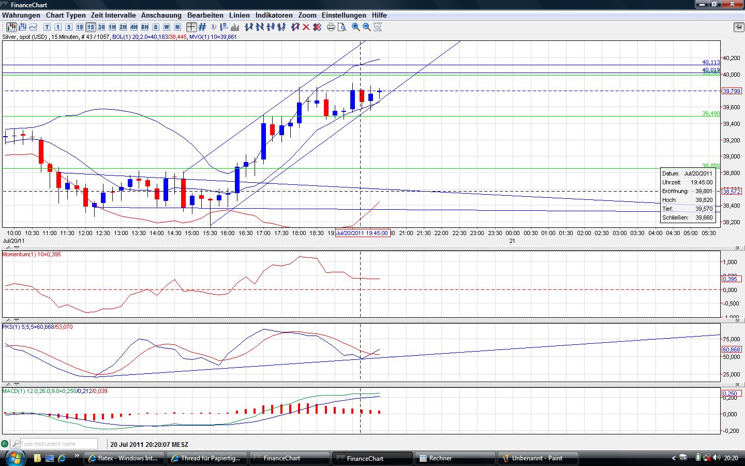Image resolution: width=745 pixels, height=466 pixels.
Task: Click the taskbar clock 20:20
Action: (x=731, y=458)
